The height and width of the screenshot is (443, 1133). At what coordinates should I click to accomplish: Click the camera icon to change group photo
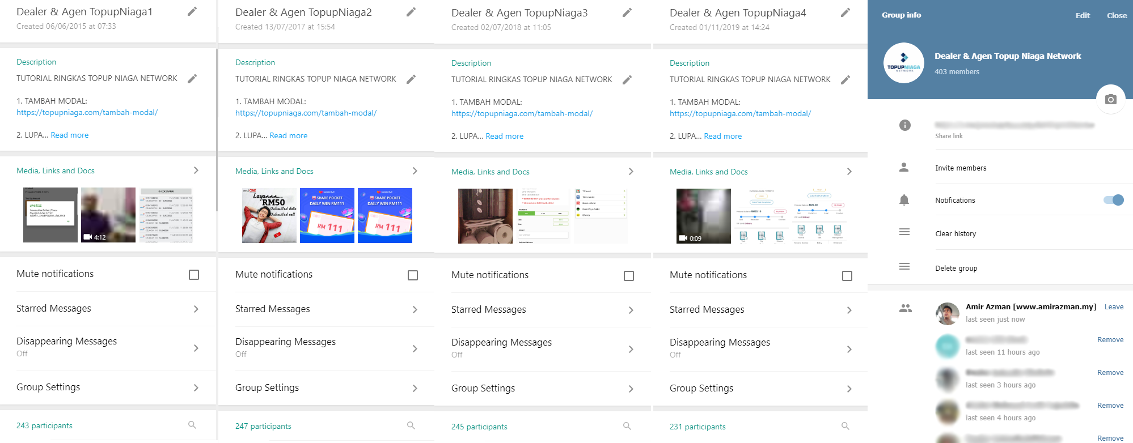click(1110, 99)
